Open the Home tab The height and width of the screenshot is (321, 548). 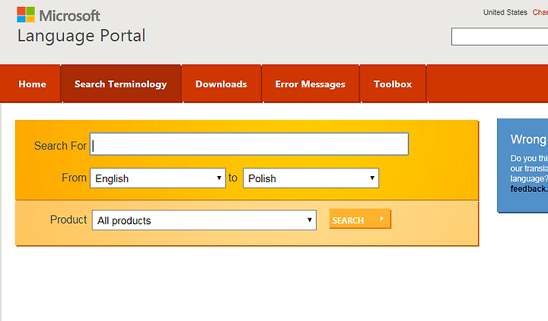point(32,84)
